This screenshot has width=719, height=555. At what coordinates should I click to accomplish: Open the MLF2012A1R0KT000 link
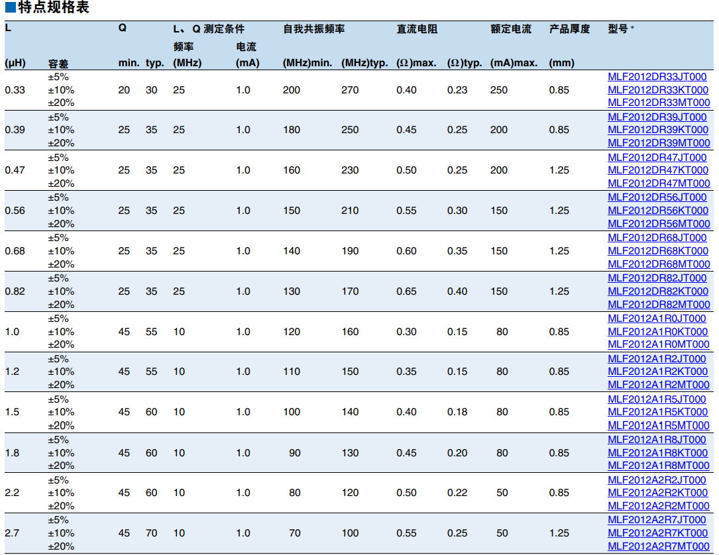click(x=657, y=331)
